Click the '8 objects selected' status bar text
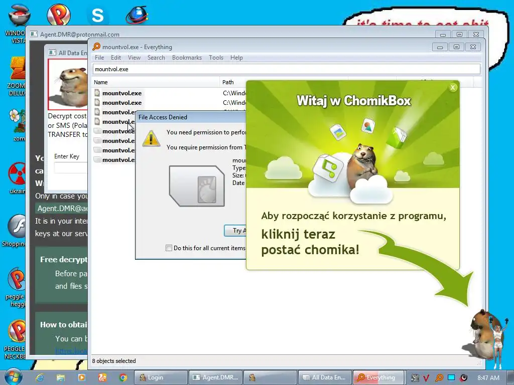This screenshot has width=514, height=385. click(114, 361)
